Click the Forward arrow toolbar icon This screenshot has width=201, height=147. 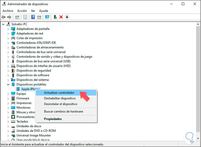coord(9,17)
